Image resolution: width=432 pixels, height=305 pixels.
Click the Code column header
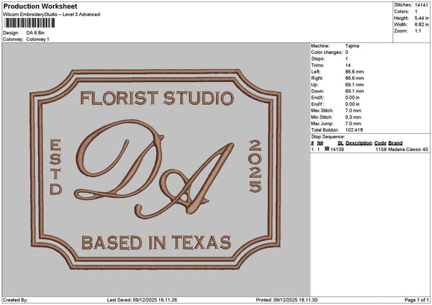tap(380, 142)
